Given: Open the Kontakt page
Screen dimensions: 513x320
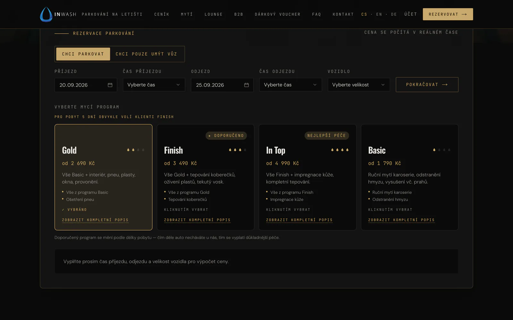Looking at the screenshot, I should click(x=343, y=14).
